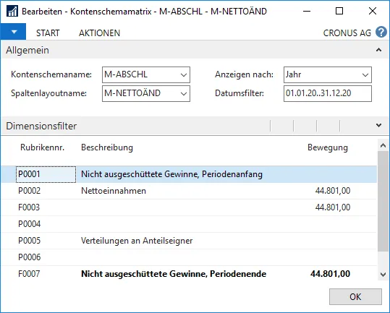Maximize the Kontenschemamatrix window
This screenshot has height=313, width=390.
click(339, 11)
